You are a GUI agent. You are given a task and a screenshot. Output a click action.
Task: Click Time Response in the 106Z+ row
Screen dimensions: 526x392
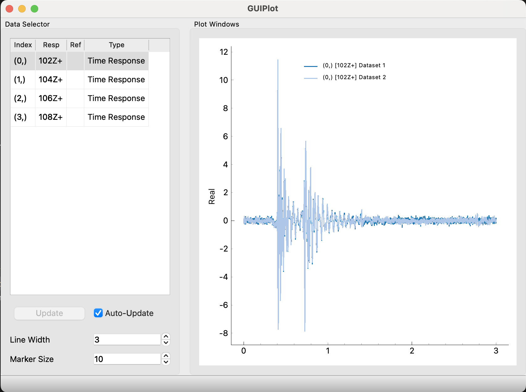116,98
